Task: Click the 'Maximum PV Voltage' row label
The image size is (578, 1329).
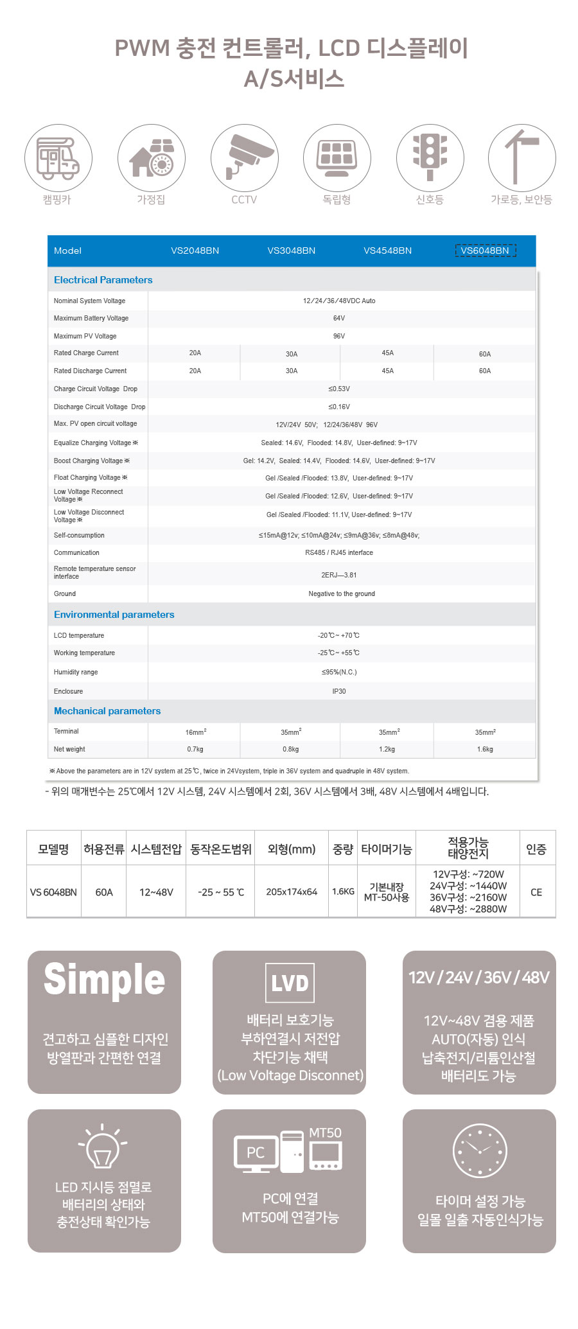Action: (x=85, y=336)
